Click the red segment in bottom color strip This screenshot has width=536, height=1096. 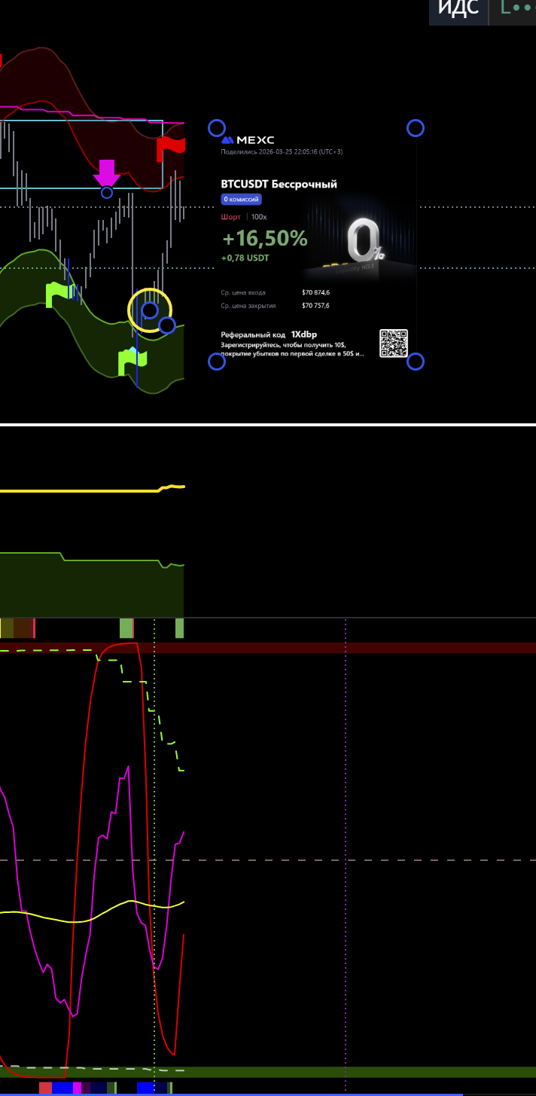(45, 1088)
